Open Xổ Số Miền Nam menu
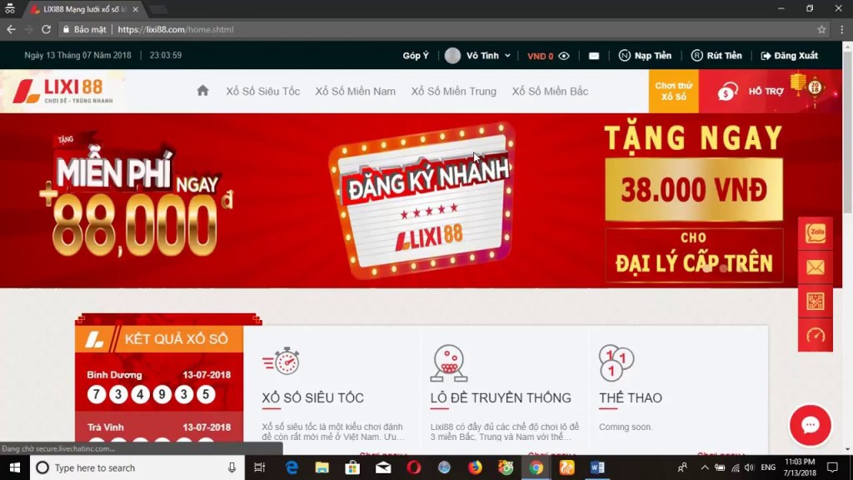The height and width of the screenshot is (480, 853). (x=355, y=91)
